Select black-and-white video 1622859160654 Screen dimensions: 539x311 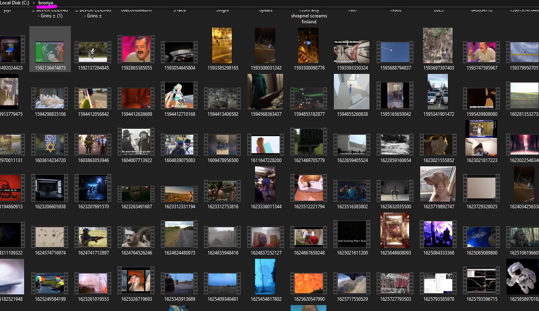coord(395,144)
